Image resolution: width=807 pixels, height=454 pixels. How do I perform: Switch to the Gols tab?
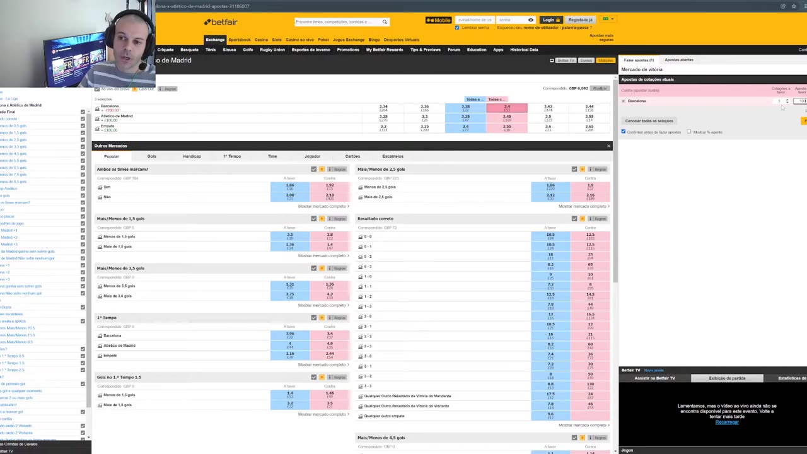click(x=151, y=156)
